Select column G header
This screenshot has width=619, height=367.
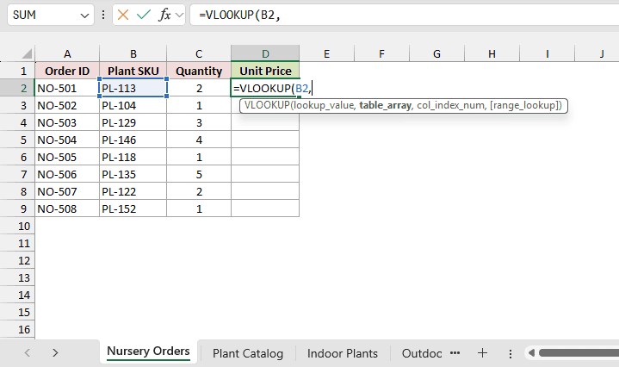click(x=436, y=53)
